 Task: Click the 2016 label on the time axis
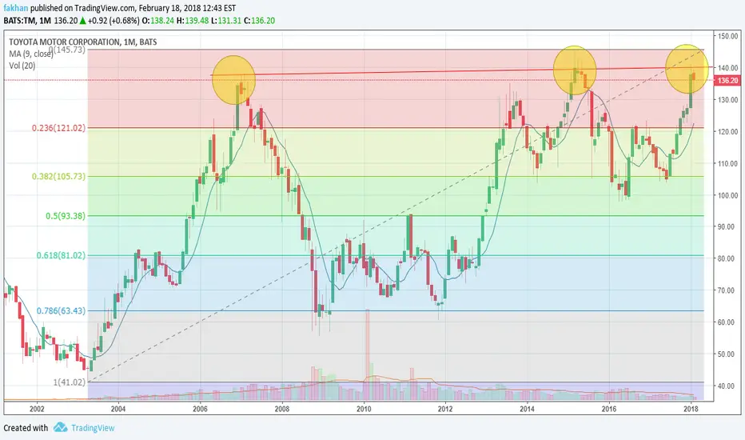pos(608,409)
